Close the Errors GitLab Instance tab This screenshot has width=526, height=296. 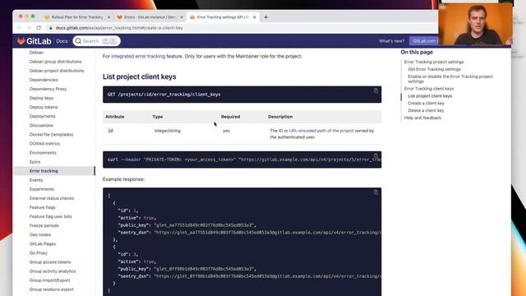[182, 17]
